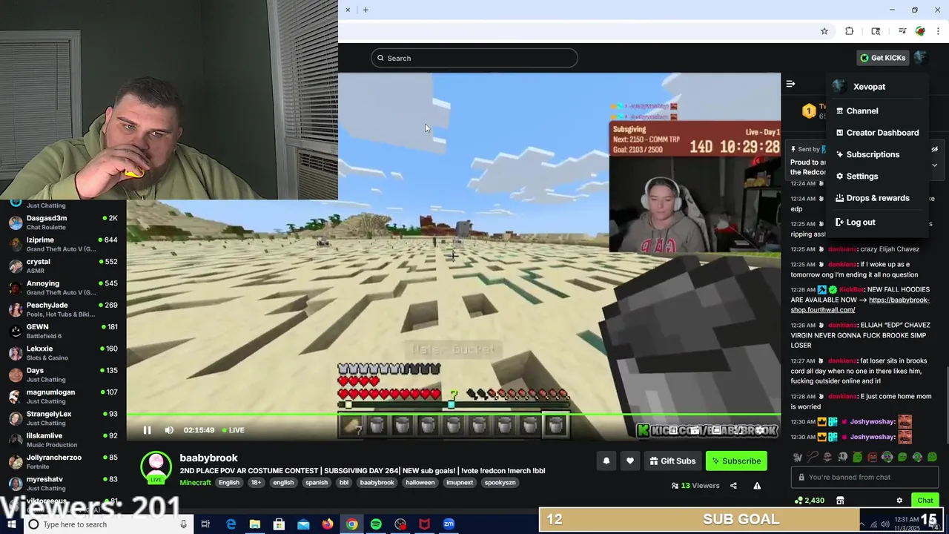Pause the baabybrook stream
This screenshot has height=534, width=949.
tap(147, 430)
